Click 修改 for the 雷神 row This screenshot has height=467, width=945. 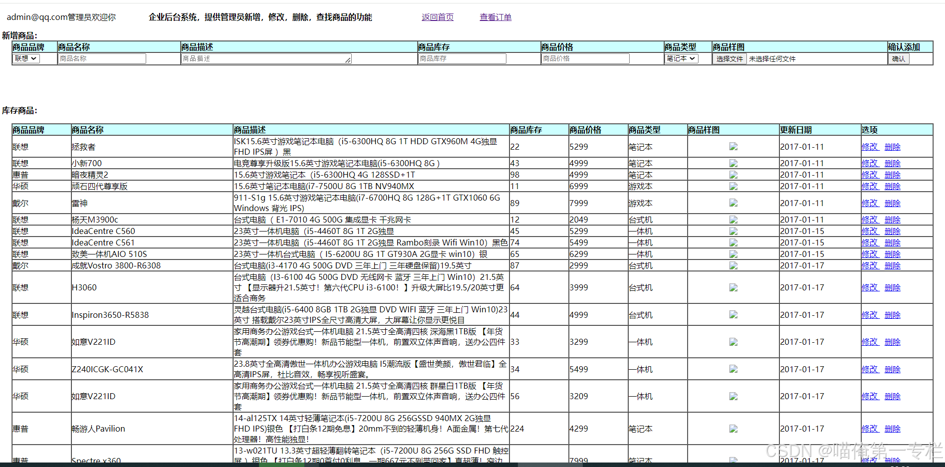[870, 203]
